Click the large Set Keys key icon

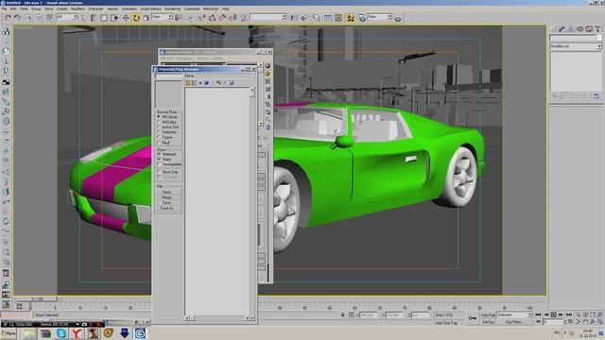coord(473,318)
